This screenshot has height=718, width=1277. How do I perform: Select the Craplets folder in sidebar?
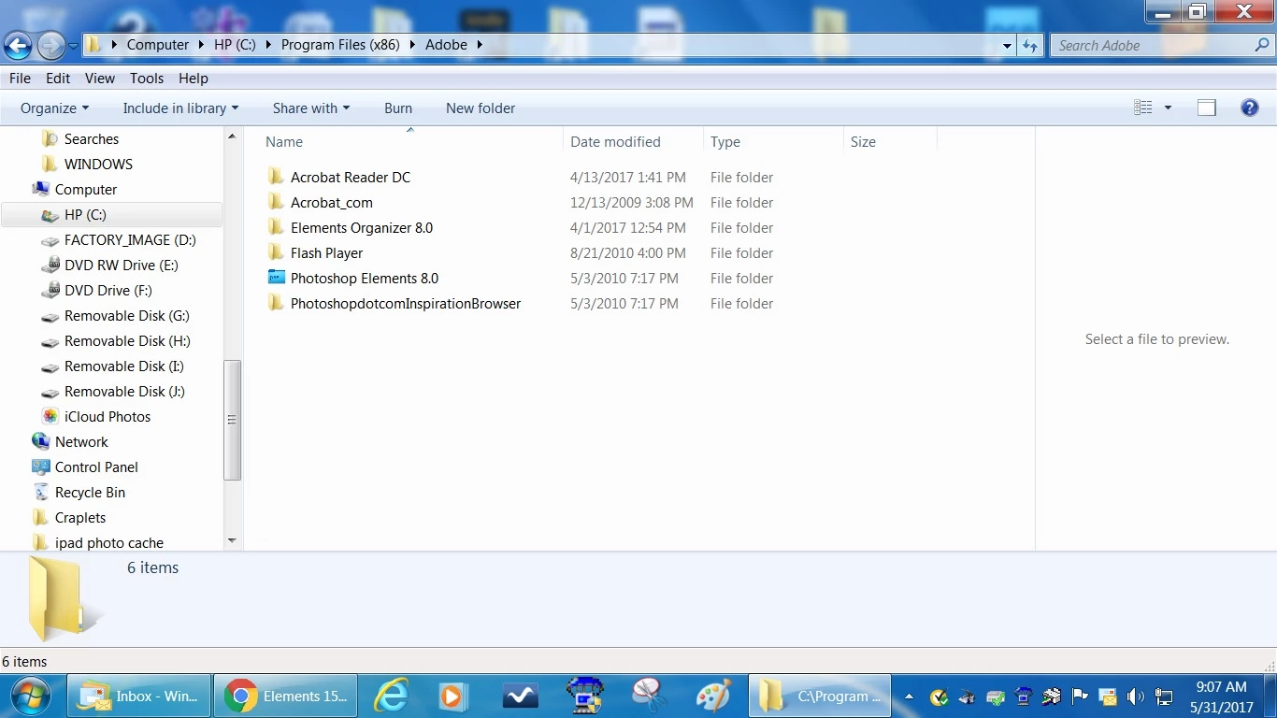pos(80,518)
